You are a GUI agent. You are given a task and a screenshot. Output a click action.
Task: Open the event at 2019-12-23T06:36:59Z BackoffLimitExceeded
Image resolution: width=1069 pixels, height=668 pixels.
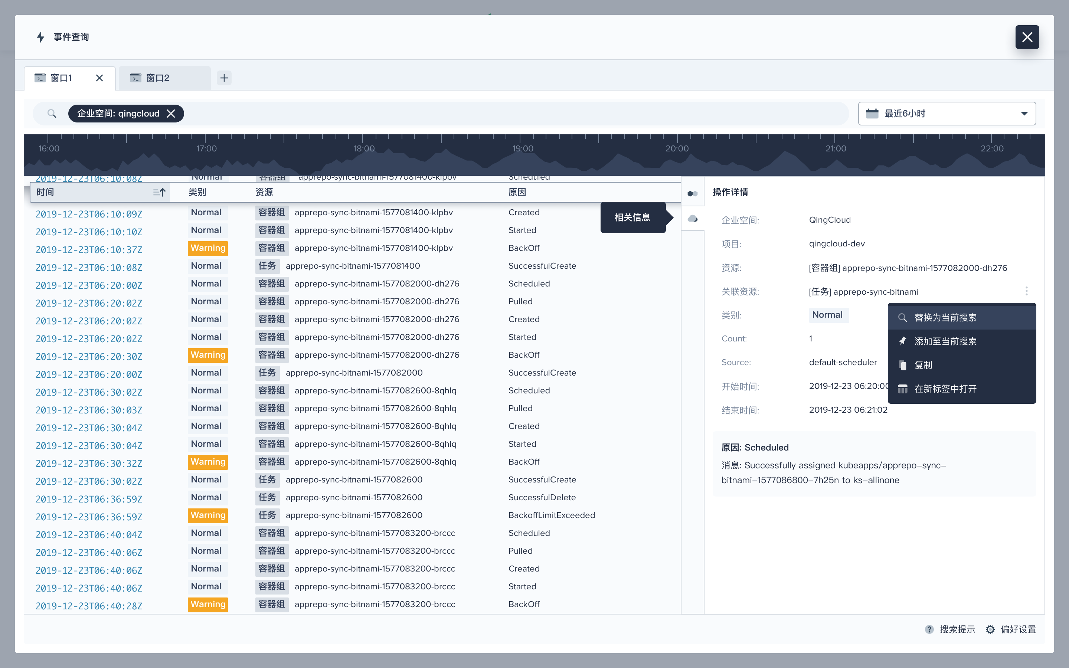[89, 517]
